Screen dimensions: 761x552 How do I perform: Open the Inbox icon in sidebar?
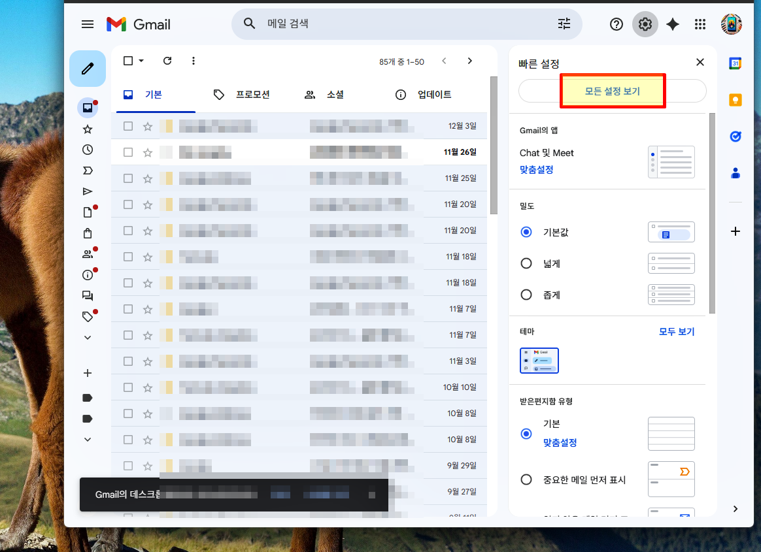[88, 108]
